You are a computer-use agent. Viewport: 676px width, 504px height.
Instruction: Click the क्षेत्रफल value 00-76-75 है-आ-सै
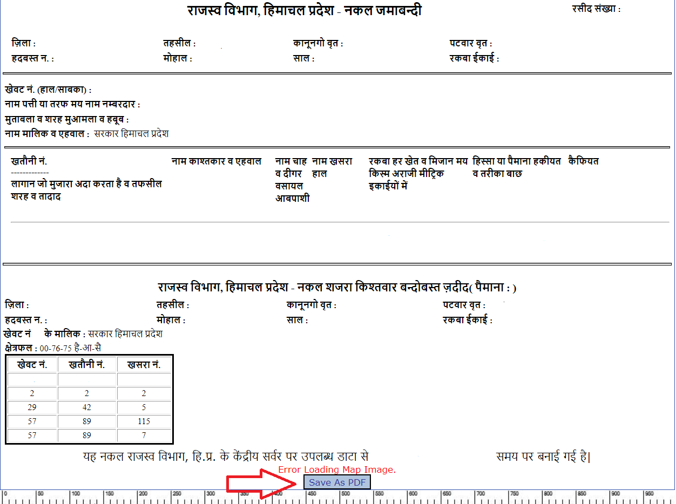pos(70,349)
